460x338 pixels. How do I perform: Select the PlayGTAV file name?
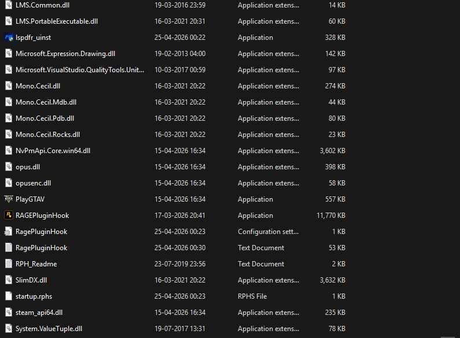(30, 199)
